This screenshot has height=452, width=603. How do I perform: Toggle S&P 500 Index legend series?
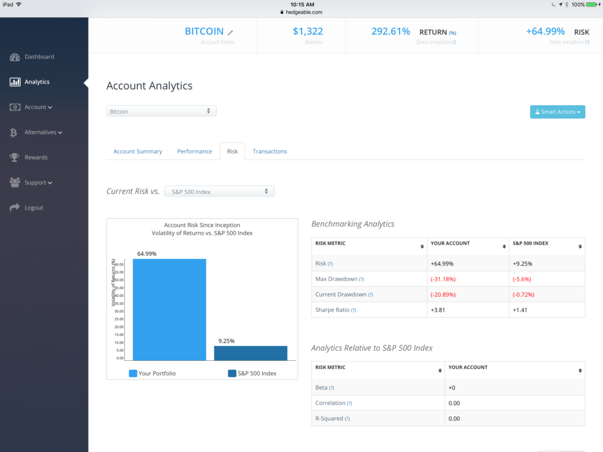pyautogui.click(x=252, y=373)
